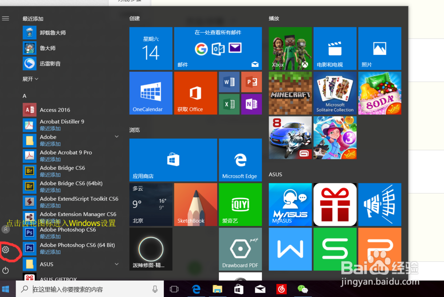The width and height of the screenshot is (444, 297).
Task: Launch the SketchBook tile
Action: [195, 204]
